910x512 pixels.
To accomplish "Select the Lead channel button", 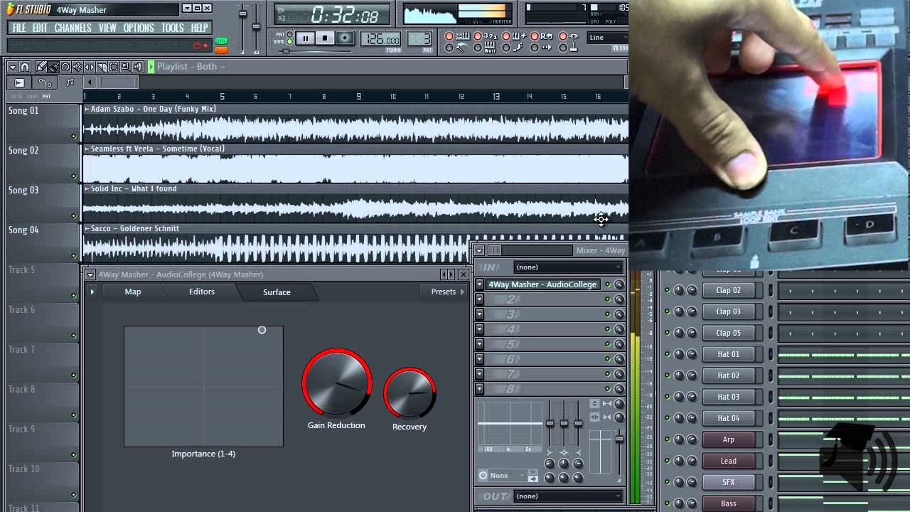I will (728, 461).
